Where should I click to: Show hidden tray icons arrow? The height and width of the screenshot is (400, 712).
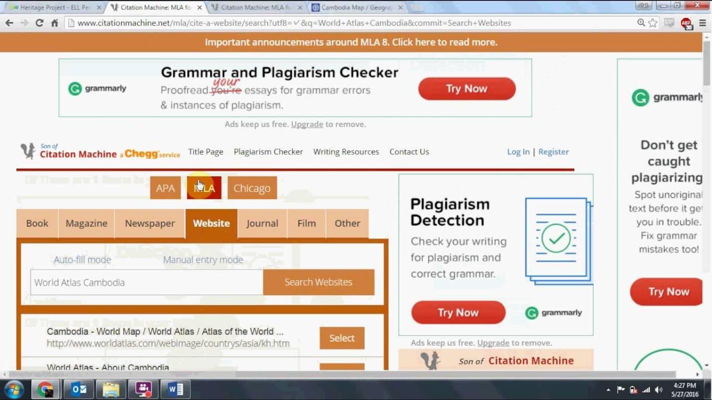608,389
